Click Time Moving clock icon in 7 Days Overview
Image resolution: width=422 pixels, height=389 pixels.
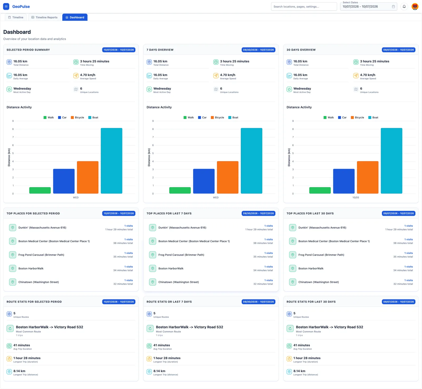pyautogui.click(x=216, y=62)
